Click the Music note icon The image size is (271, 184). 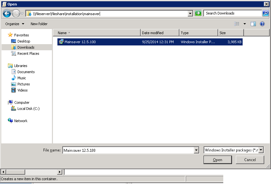point(14,78)
